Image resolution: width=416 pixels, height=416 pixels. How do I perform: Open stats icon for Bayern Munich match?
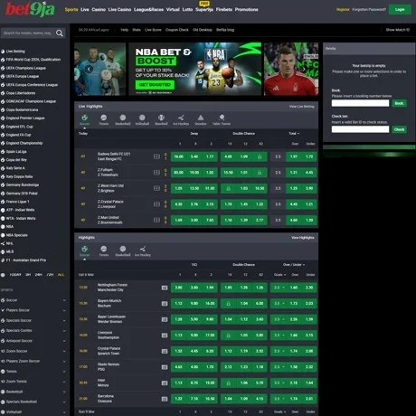165,304
